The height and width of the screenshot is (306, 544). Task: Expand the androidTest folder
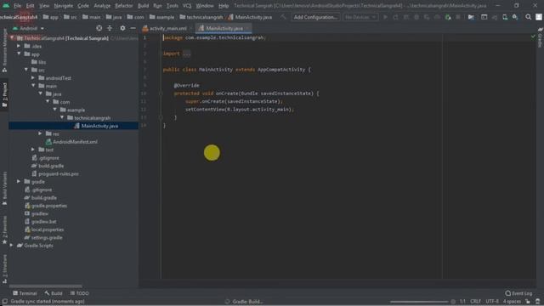point(33,78)
